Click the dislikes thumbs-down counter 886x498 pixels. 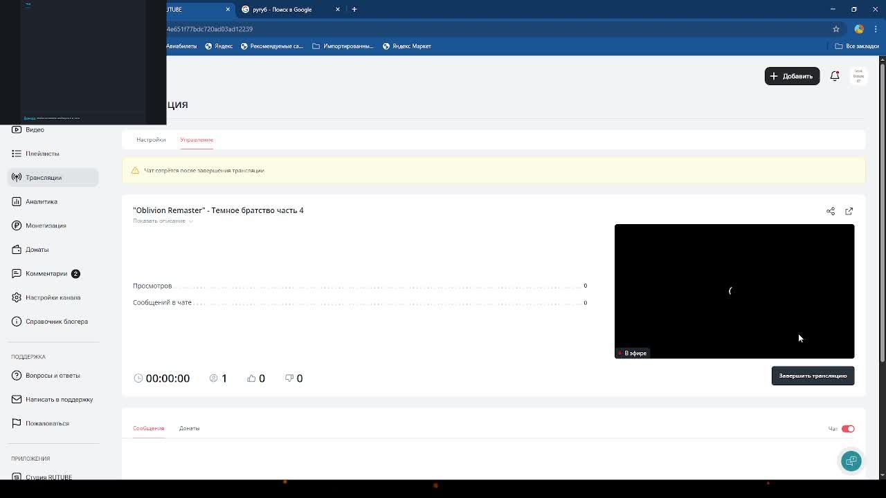coord(293,378)
